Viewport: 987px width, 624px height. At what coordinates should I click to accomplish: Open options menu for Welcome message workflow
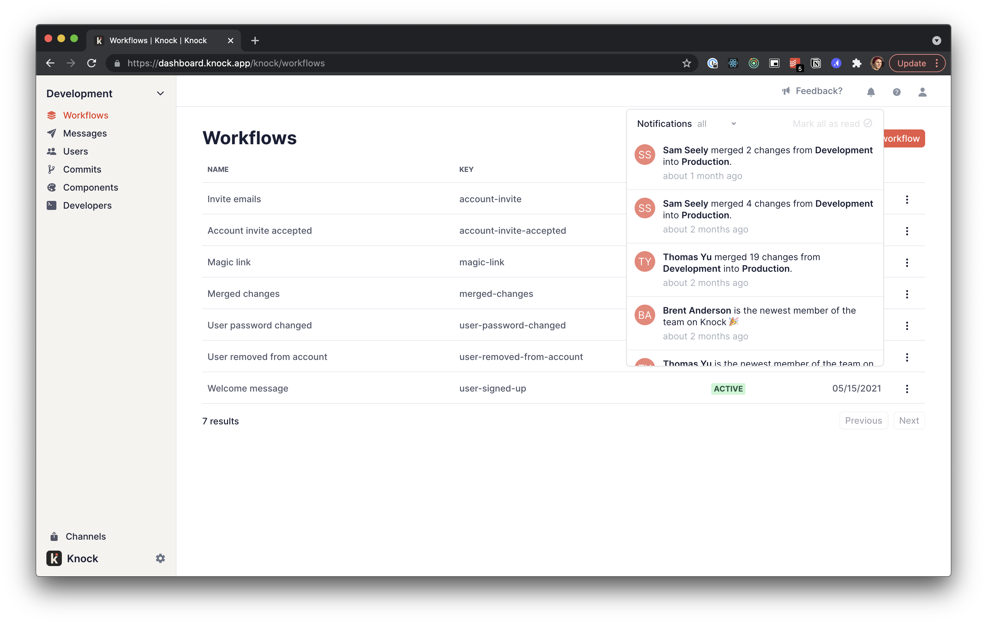point(907,388)
